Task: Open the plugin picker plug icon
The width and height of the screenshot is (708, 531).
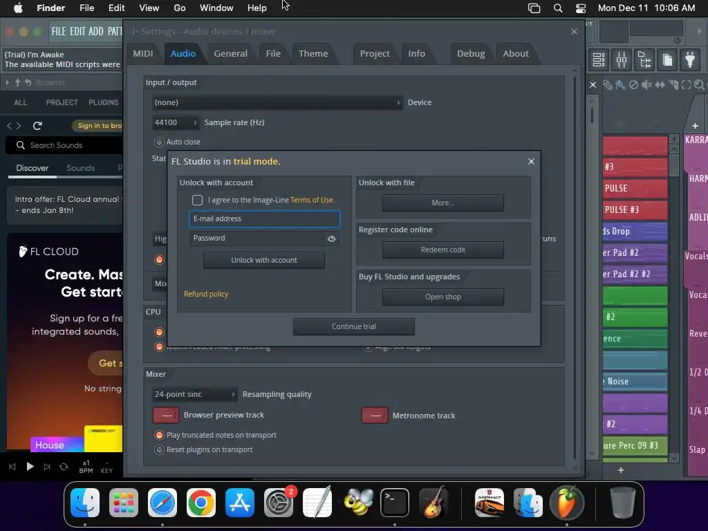Action: pyautogui.click(x=690, y=59)
